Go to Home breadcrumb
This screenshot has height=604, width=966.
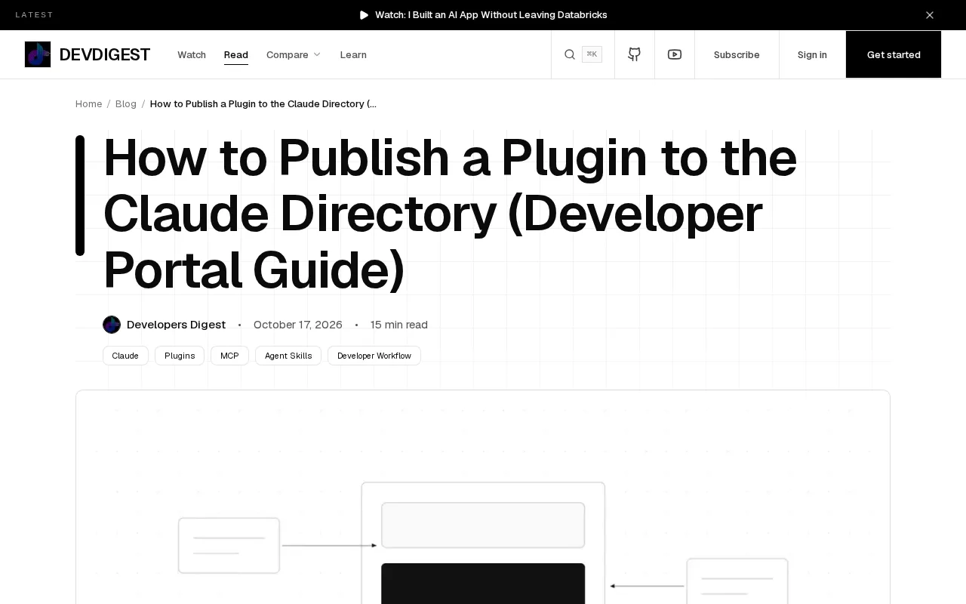tap(88, 103)
